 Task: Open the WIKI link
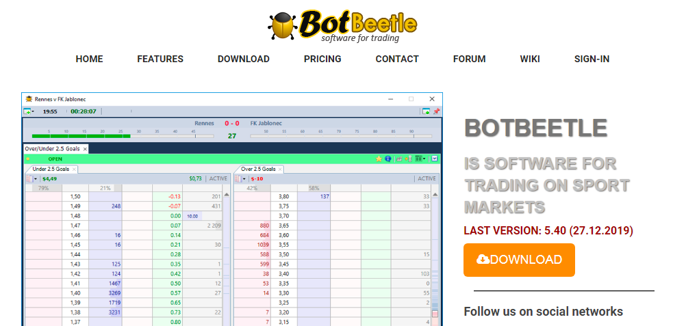point(530,59)
